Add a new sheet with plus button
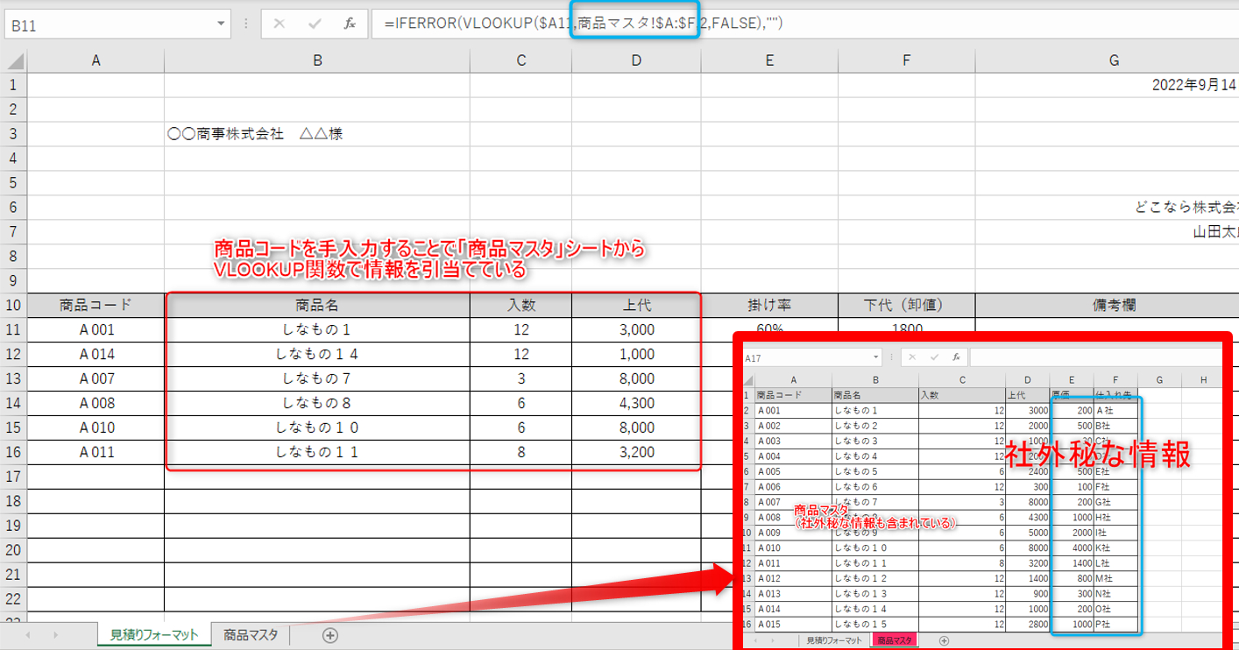Viewport: 1239px width, 650px height. pyautogui.click(x=330, y=635)
